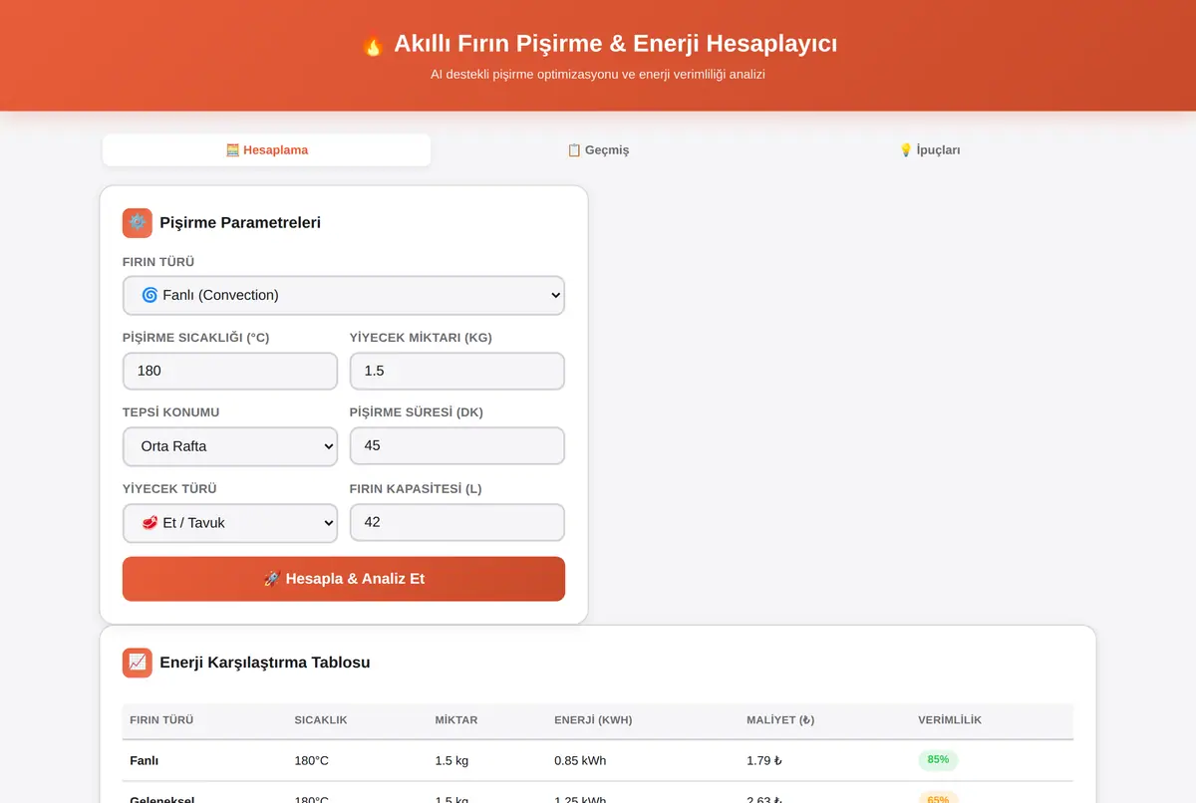Click the Enerji Karşılaştırma Tablosu heading

(x=265, y=663)
